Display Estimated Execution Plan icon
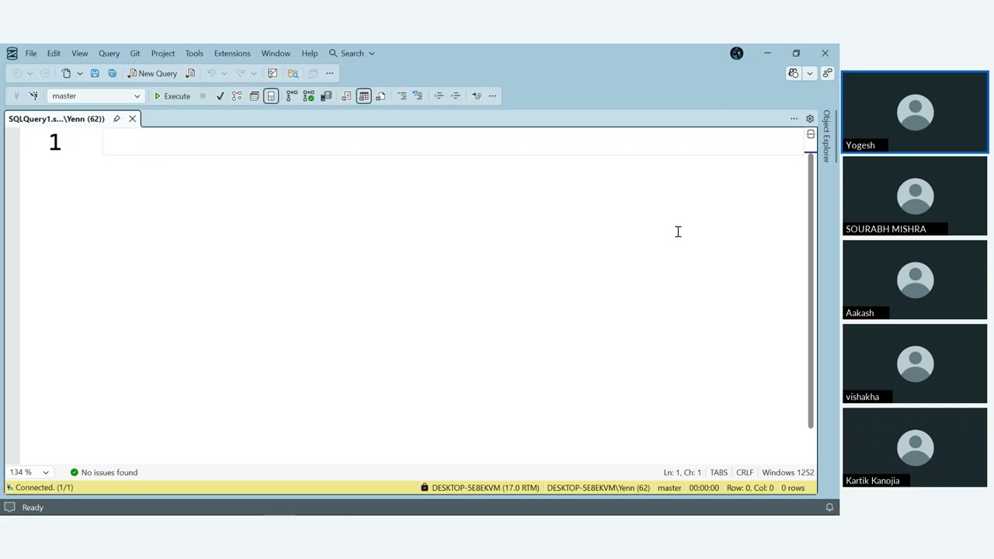The height and width of the screenshot is (559, 994). pos(237,95)
